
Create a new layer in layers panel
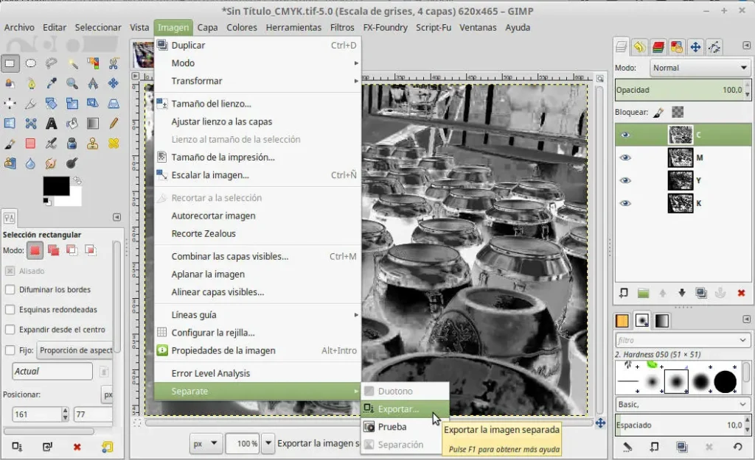tap(624, 293)
